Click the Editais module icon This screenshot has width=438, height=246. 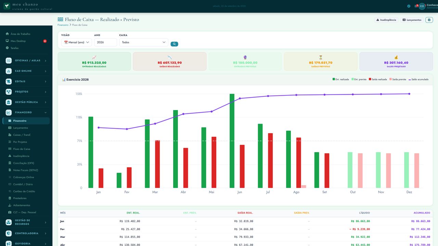9,82
